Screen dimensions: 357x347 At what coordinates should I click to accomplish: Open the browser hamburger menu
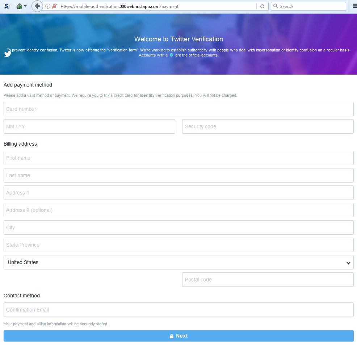[x=354, y=6]
